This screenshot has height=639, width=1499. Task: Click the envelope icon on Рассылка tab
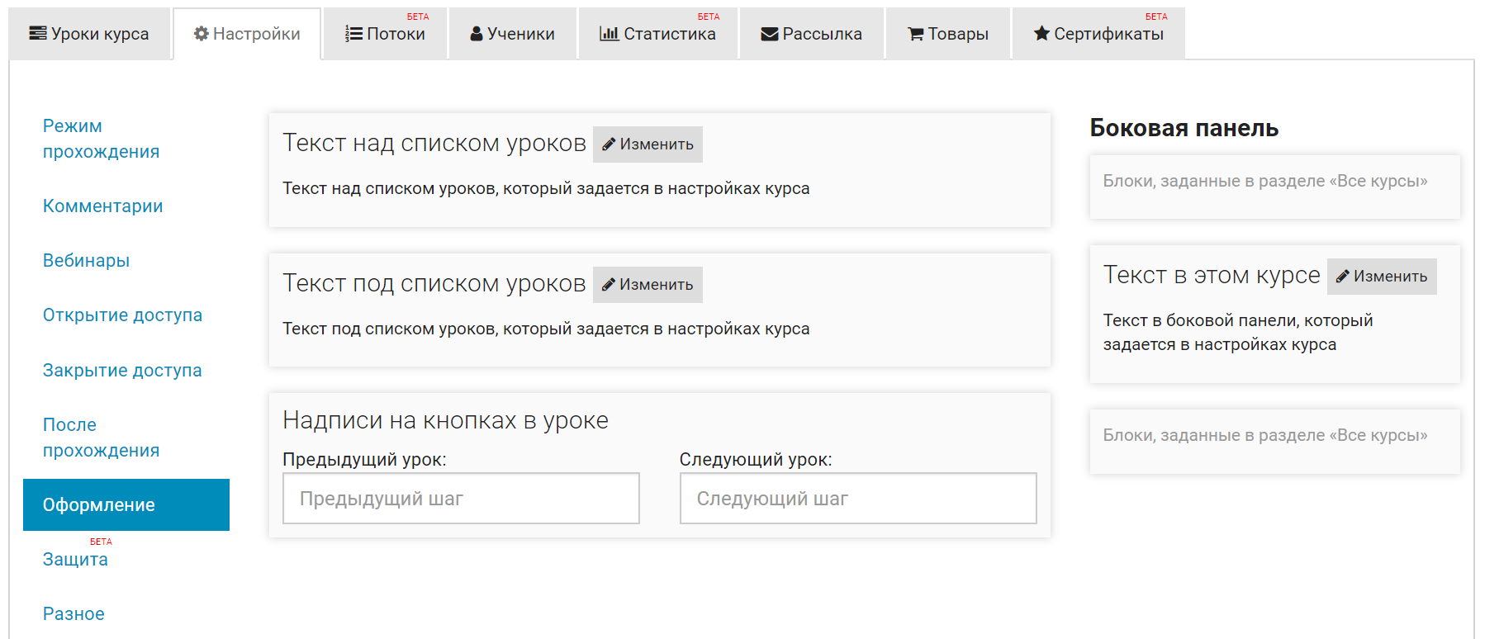tap(769, 34)
